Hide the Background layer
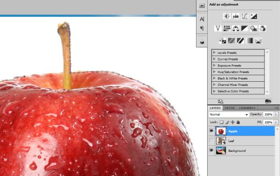 pyautogui.click(x=211, y=150)
